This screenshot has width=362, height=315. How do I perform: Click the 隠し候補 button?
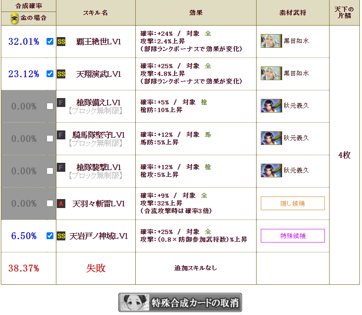coord(293,203)
